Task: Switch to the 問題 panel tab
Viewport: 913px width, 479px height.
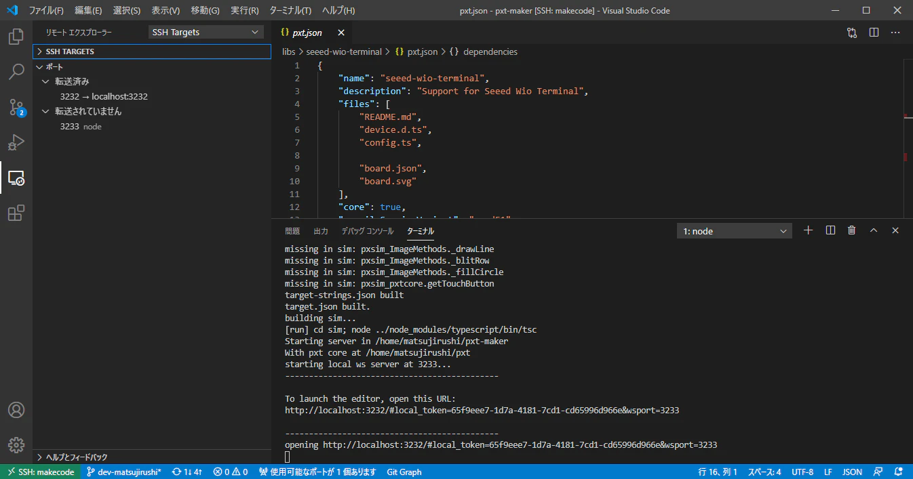Action: pos(292,231)
